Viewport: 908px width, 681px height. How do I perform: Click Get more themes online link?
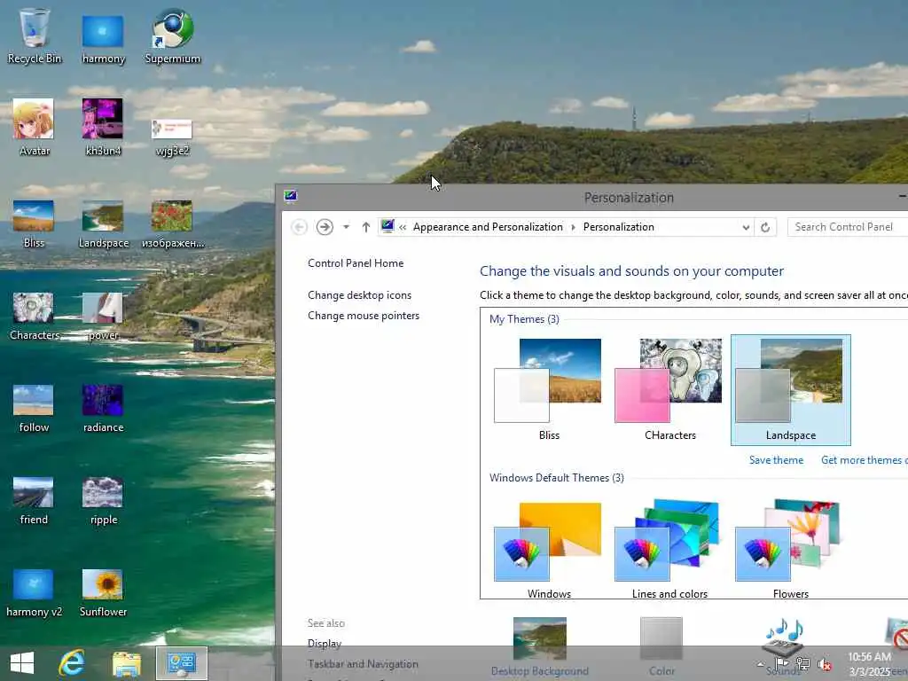pyautogui.click(x=864, y=460)
